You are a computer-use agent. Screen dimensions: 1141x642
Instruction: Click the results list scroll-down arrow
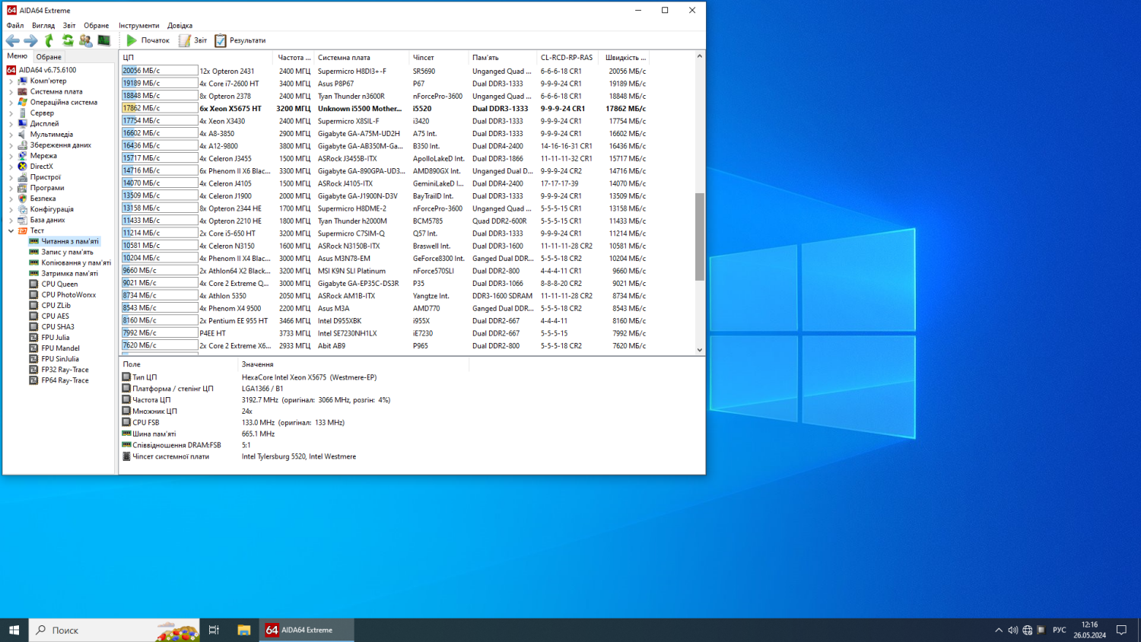click(x=700, y=350)
